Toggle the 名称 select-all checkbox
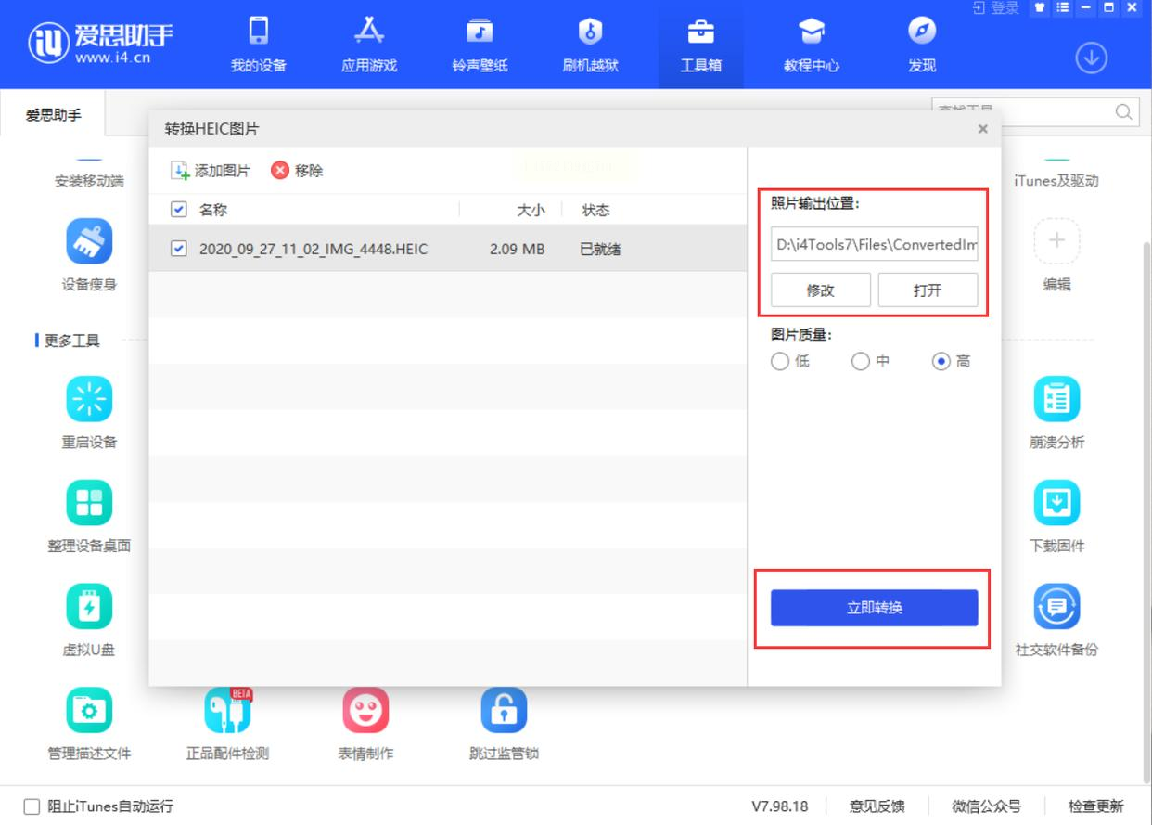The height and width of the screenshot is (825, 1152). pyautogui.click(x=179, y=210)
